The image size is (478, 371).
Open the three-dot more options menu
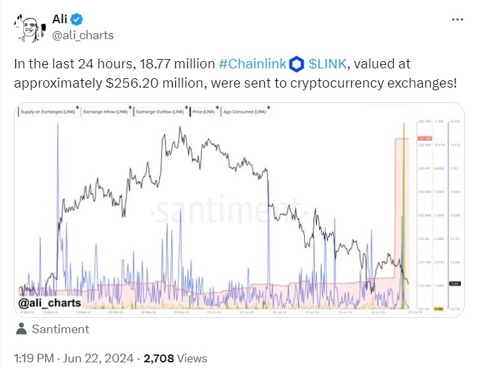(x=457, y=21)
